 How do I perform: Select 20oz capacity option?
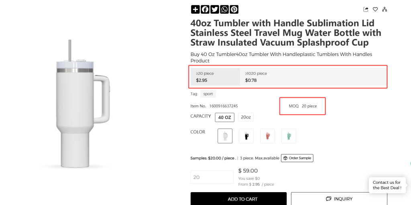[246, 117]
